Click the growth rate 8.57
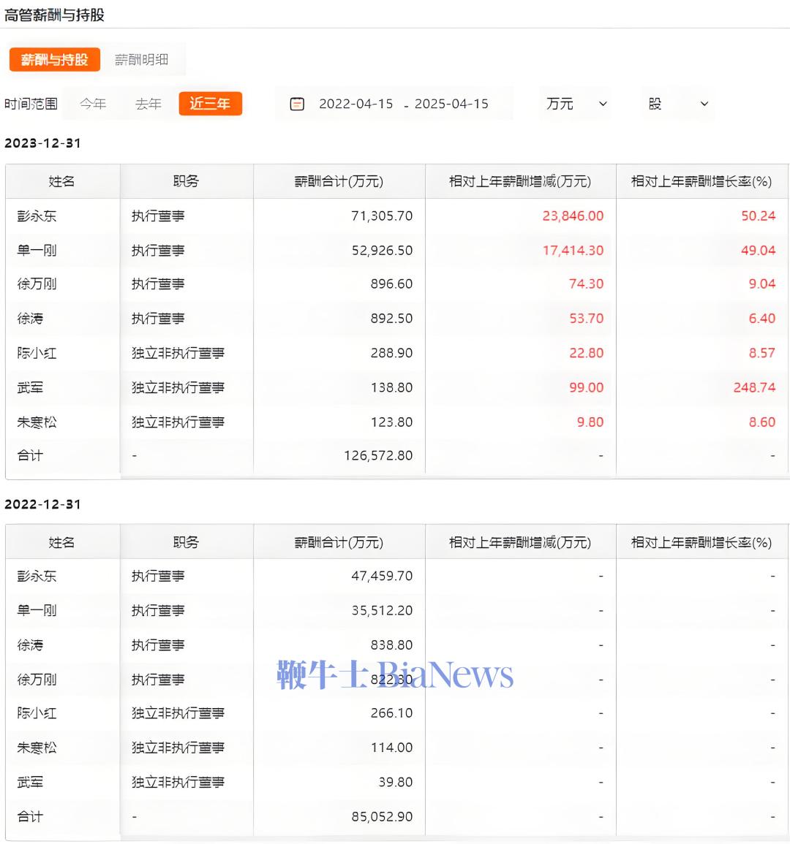This screenshot has width=790, height=844. (x=762, y=353)
